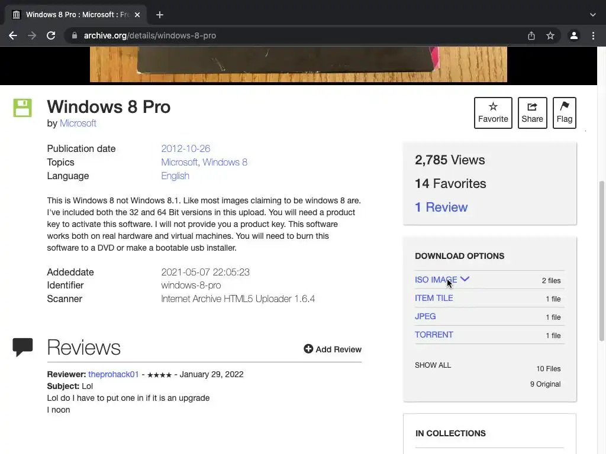Click the 9 Original count text
606x454 pixels.
pos(545,384)
